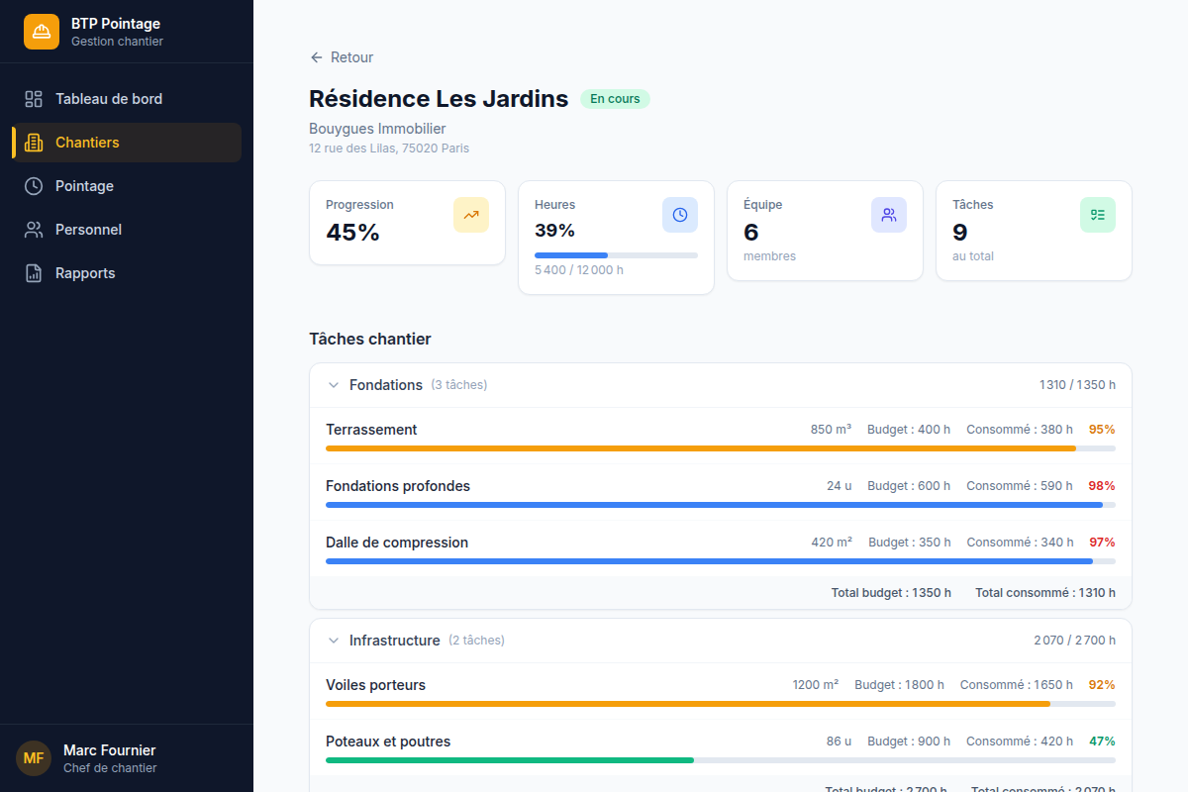1188x792 pixels.
Task: Click the 97% value on Dalle de compression
Action: click(x=1102, y=543)
